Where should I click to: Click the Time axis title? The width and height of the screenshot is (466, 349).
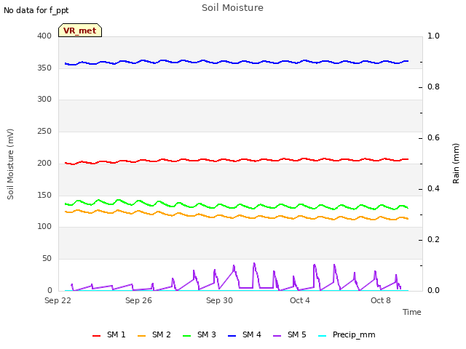click(412, 312)
